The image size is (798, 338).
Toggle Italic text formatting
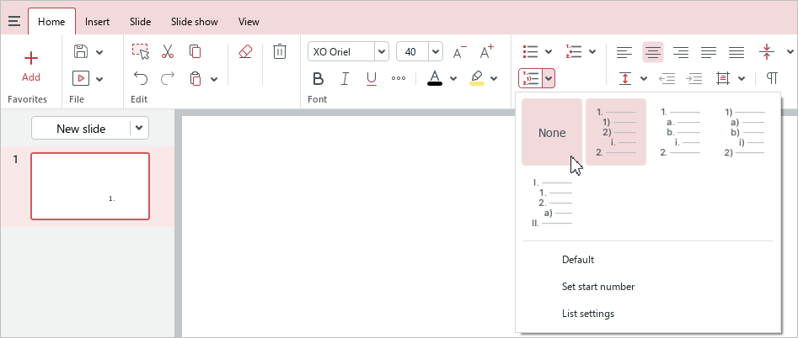click(345, 79)
